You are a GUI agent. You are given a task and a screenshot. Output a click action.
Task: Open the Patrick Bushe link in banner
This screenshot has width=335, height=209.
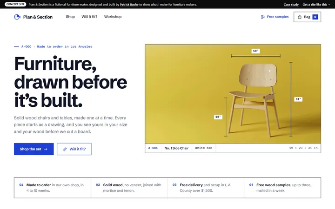coord(129,5)
